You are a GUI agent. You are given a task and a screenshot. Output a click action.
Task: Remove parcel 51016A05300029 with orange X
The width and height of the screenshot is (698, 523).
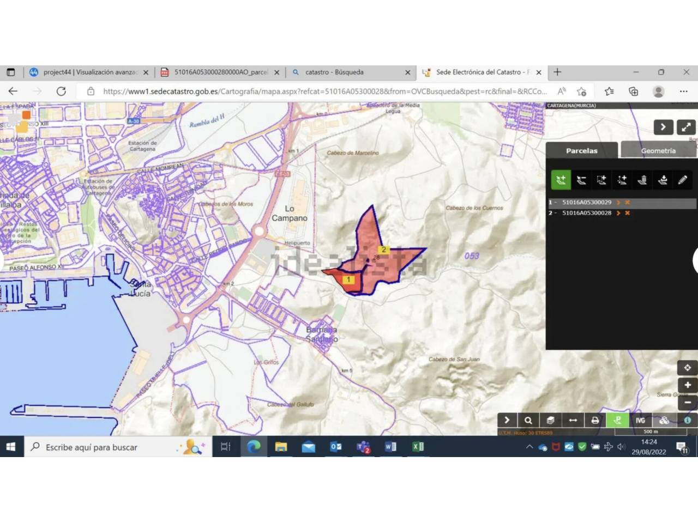627,202
